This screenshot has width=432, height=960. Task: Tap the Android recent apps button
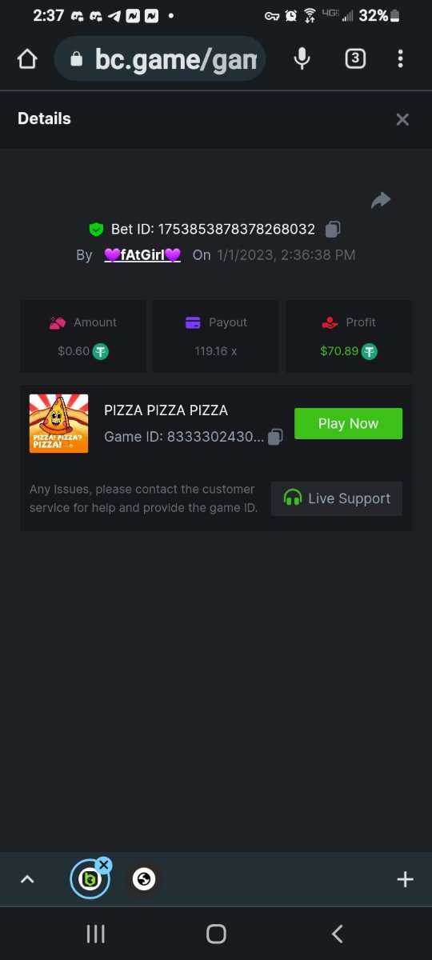(x=95, y=934)
